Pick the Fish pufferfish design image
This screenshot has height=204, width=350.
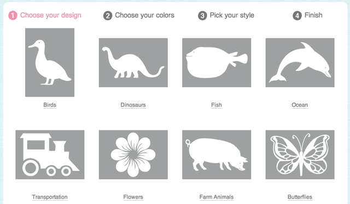pos(217,63)
